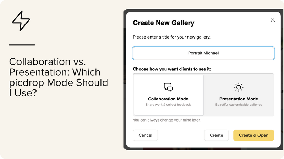Click 'Choose how you want clients to see it'

click(x=172, y=69)
